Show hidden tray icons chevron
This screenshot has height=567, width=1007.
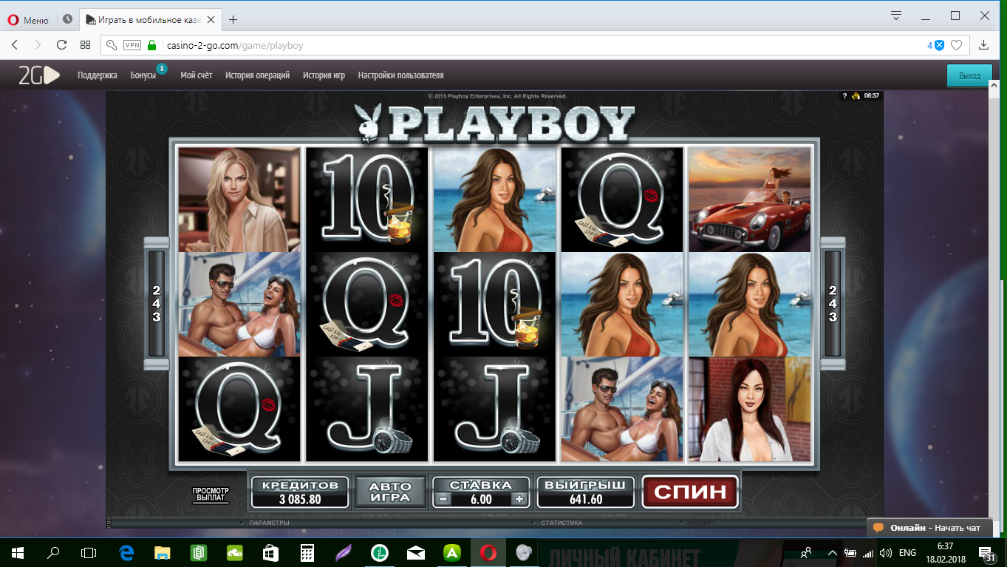coord(833,552)
